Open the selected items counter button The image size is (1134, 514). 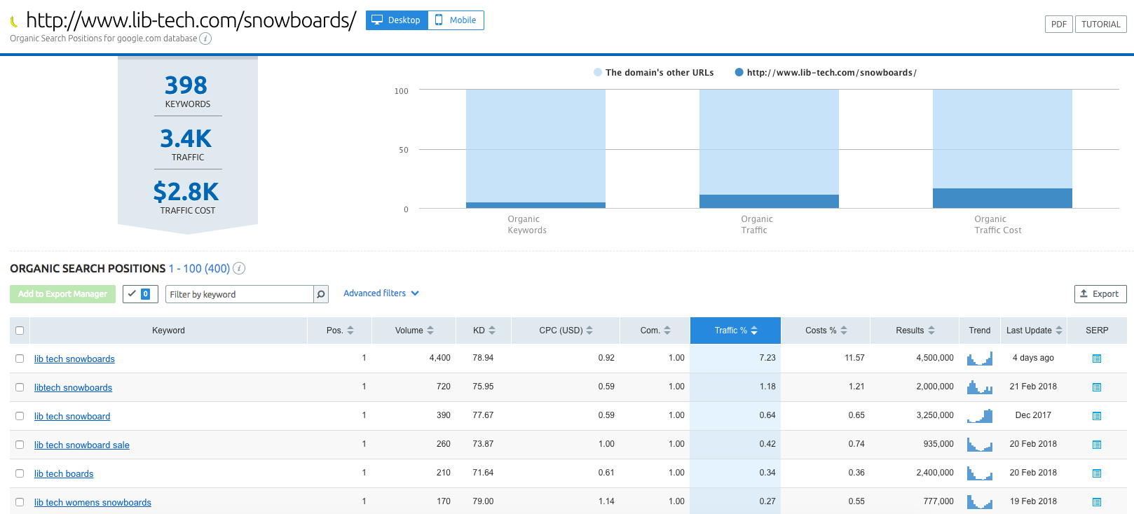[140, 294]
